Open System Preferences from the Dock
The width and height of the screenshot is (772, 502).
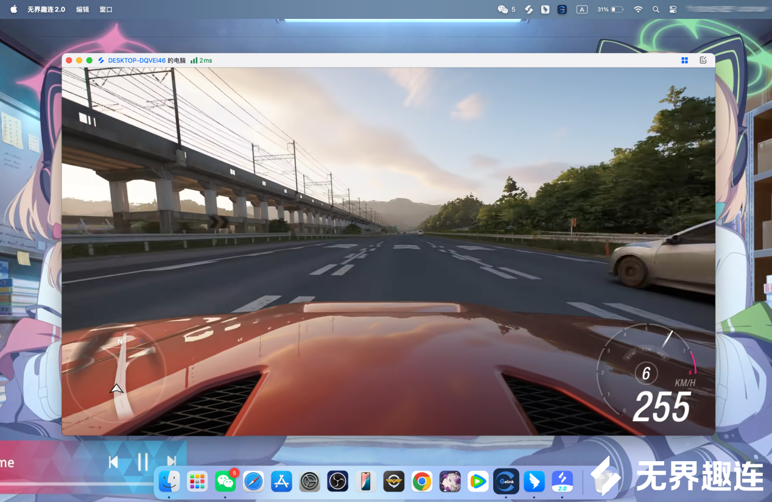tap(309, 481)
